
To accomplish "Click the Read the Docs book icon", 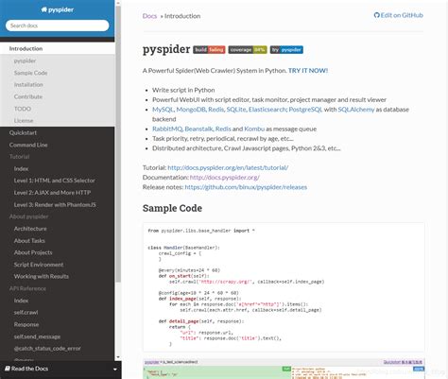I will [8, 369].
